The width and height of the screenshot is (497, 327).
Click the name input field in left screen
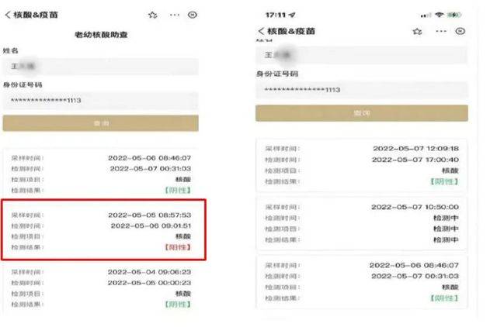pos(101,67)
